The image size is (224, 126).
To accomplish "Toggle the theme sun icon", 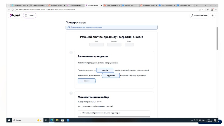I will click(x=213, y=15).
